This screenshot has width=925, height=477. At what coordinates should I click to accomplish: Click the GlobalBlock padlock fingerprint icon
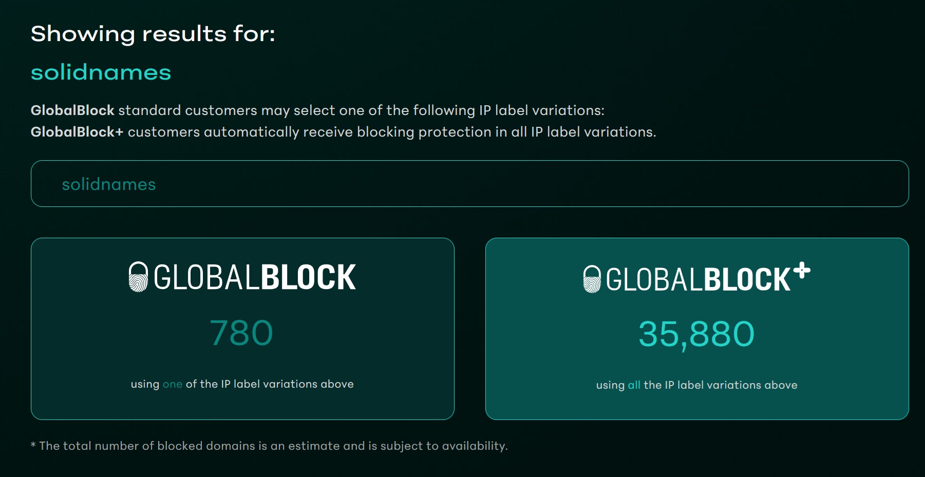coord(138,276)
